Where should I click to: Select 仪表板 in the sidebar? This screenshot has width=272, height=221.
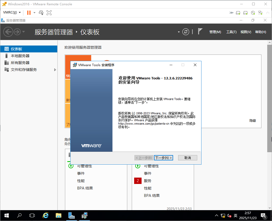coord(29,49)
